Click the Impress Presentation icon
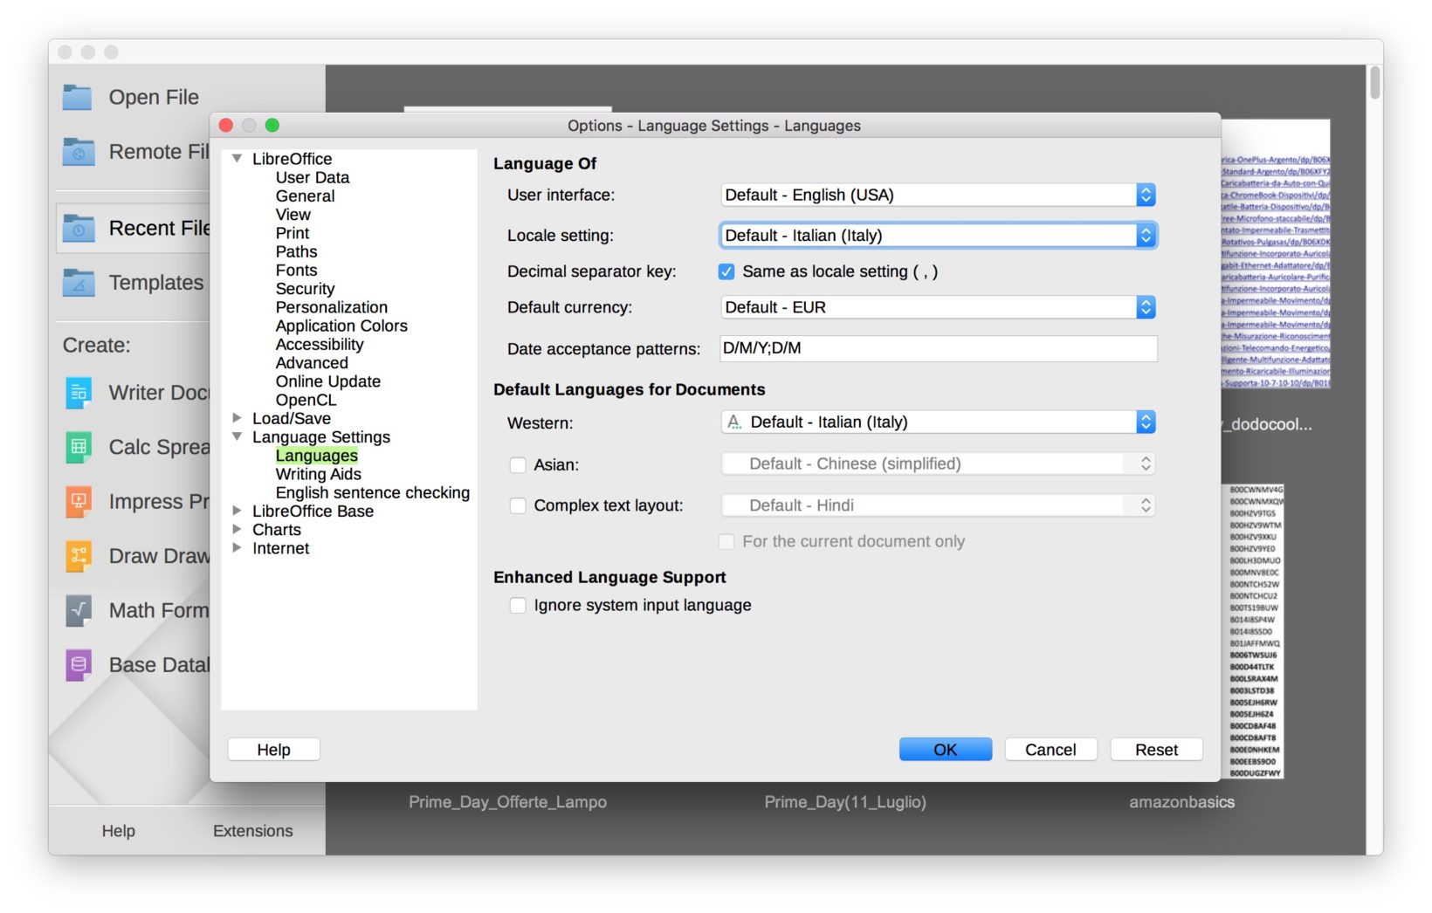The image size is (1432, 913). coord(78,502)
